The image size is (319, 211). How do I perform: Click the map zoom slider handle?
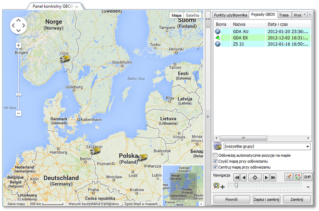click(x=18, y=94)
